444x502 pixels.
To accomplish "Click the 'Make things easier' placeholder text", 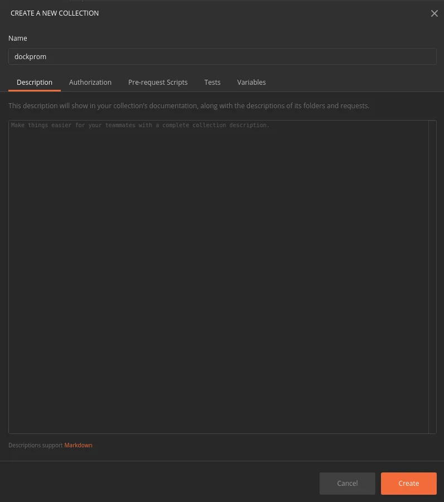I will (140, 126).
